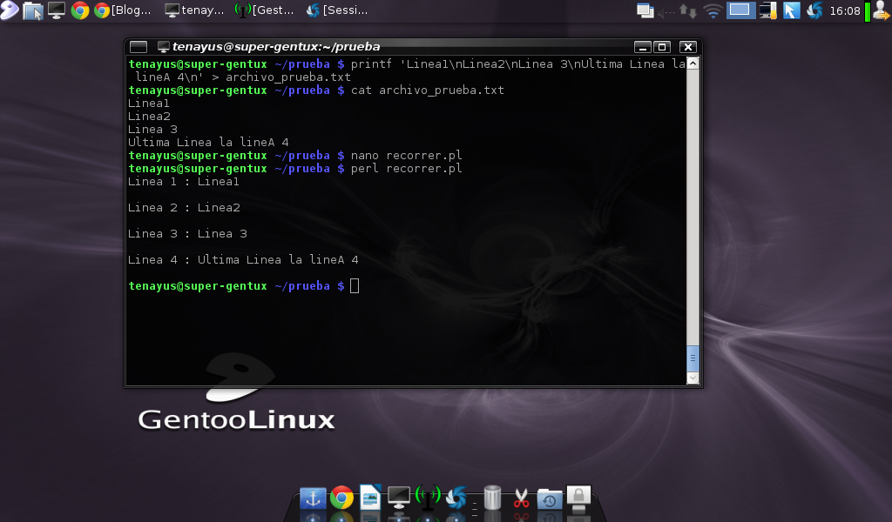Launch the file manager from top panel

pyautogui.click(x=33, y=10)
